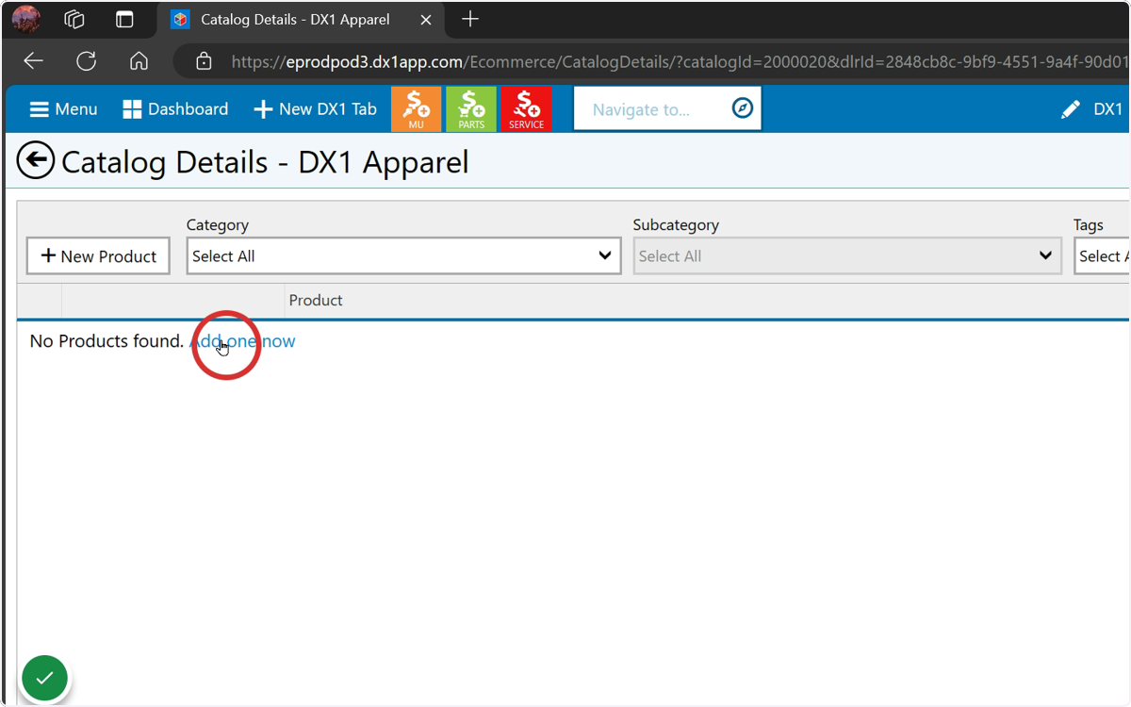Open the Tags dropdown
This screenshot has height=707, width=1131.
(x=1102, y=256)
